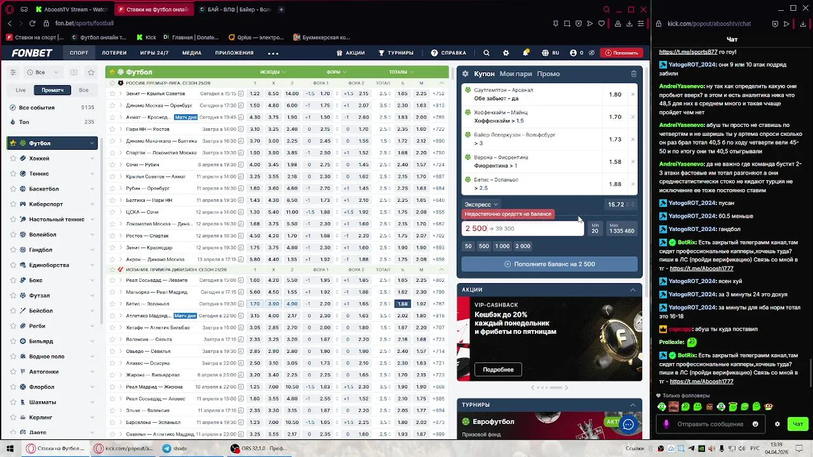Open the live support chat bubble icon
Screen dimensions: 813x457
(x=628, y=425)
